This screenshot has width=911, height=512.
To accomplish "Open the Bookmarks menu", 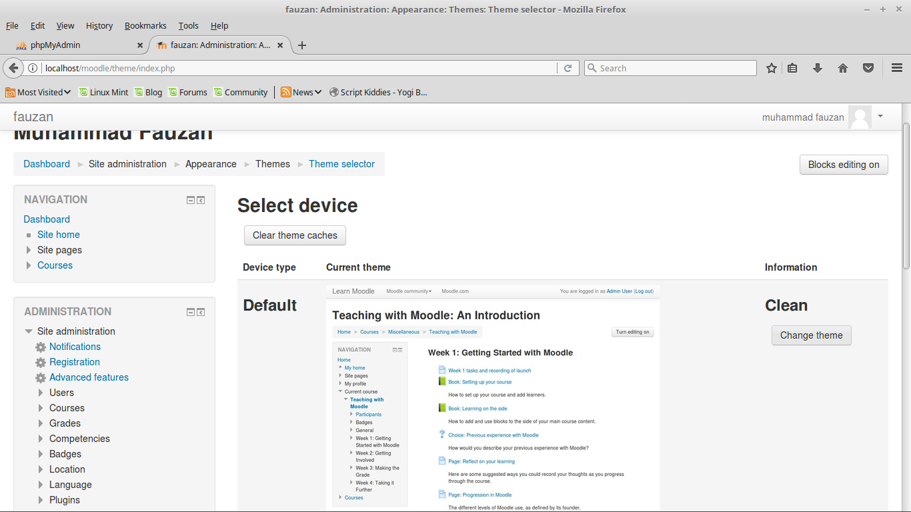I will pyautogui.click(x=145, y=25).
